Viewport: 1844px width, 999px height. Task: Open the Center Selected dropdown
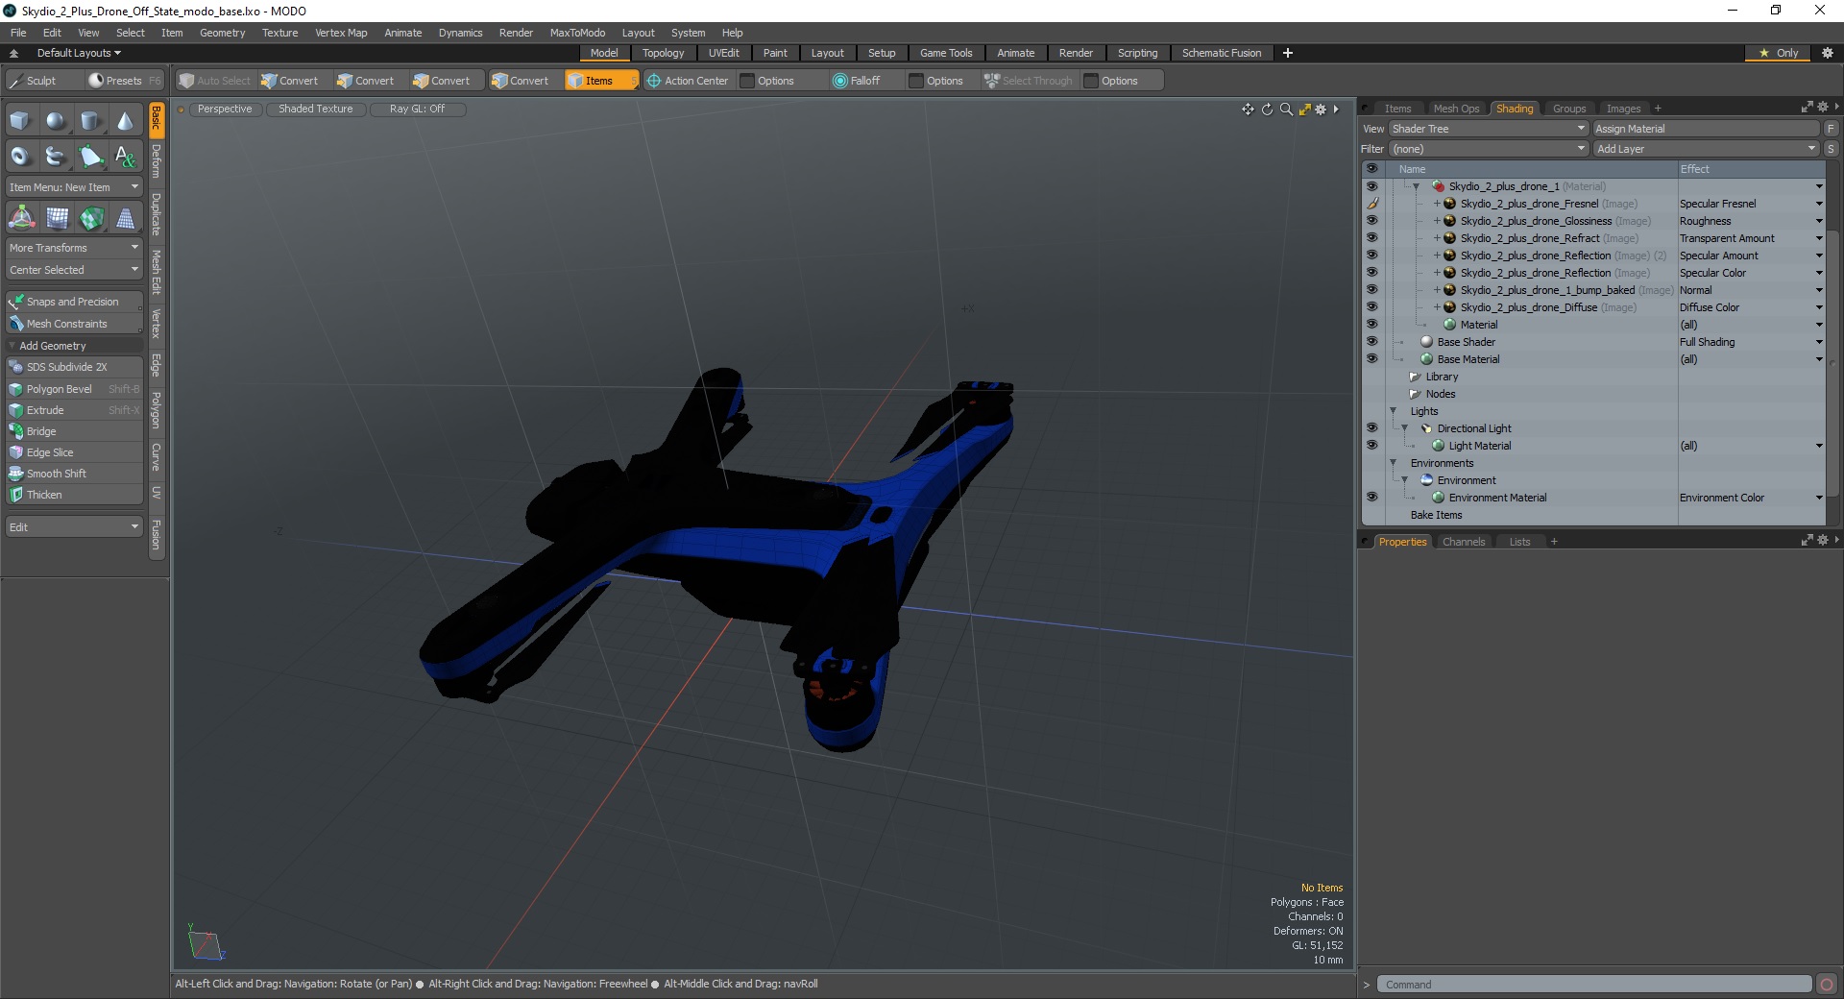74,270
